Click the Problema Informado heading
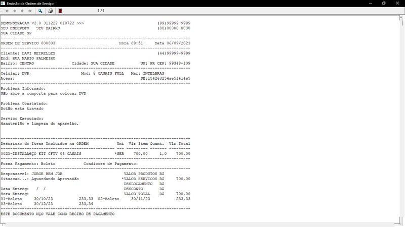Screen dimensions: 405x227 (23, 89)
